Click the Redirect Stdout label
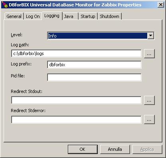166x158 pixels. click(26, 91)
